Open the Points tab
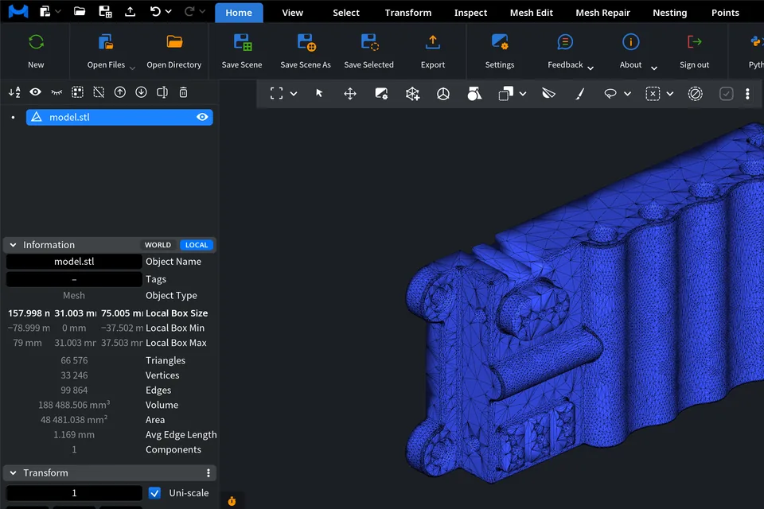This screenshot has height=509, width=764. 725,13
